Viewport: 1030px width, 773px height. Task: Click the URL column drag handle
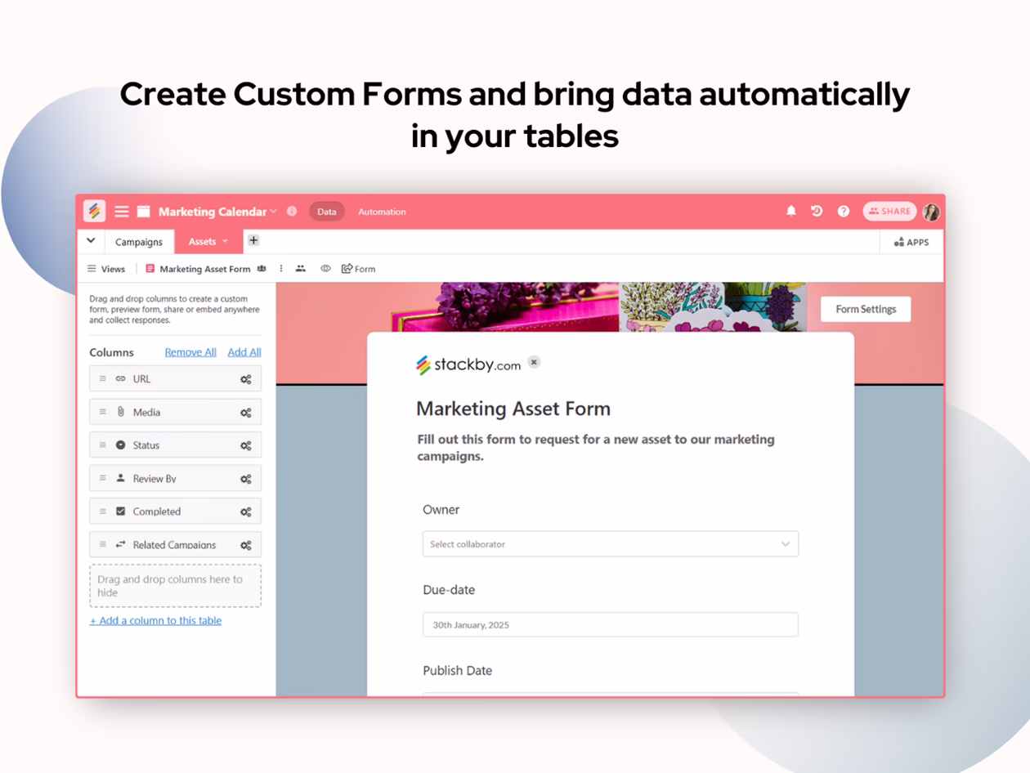coord(103,378)
